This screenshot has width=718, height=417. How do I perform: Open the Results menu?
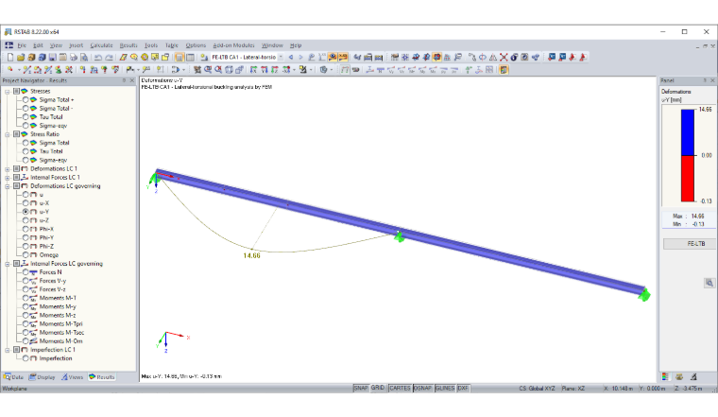point(128,45)
